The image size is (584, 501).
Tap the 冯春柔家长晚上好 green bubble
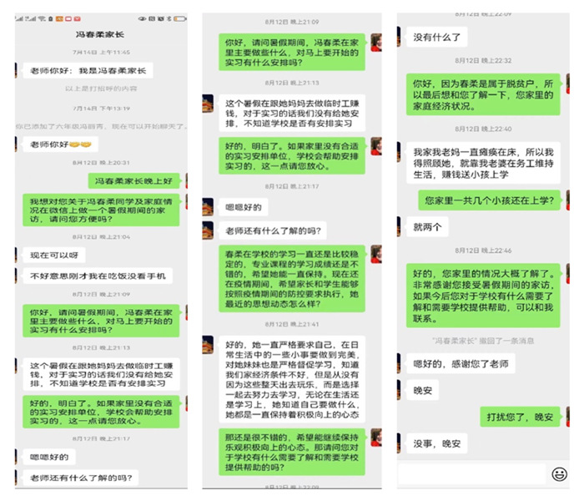pos(133,181)
